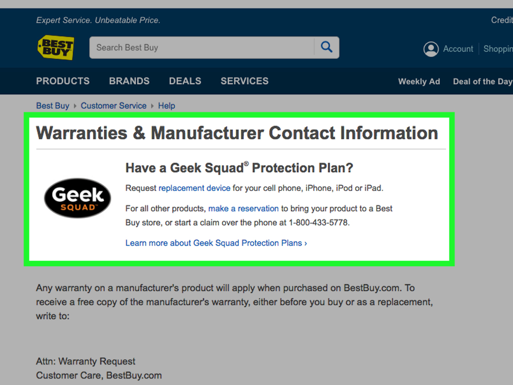Image resolution: width=513 pixels, height=385 pixels.
Task: Open the BRANDS menu
Action: (129, 81)
